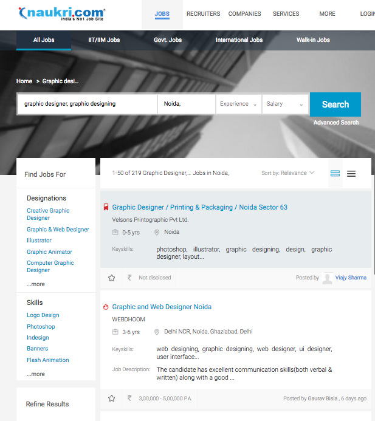This screenshot has height=421, width=375.
Task: Click the keyword search input field
Action: coord(87,104)
